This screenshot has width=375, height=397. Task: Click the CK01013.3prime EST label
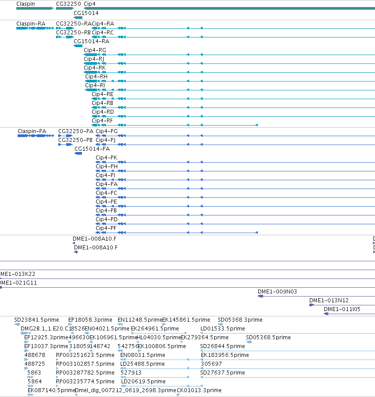199,390
